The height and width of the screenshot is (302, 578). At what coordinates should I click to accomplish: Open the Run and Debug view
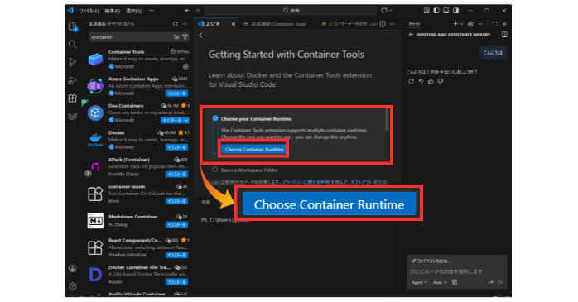coord(73,80)
